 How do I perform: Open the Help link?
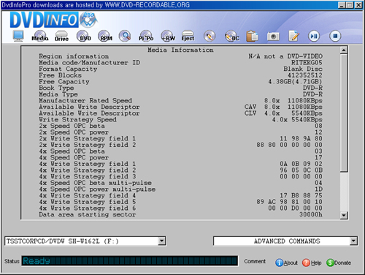pos(312,263)
